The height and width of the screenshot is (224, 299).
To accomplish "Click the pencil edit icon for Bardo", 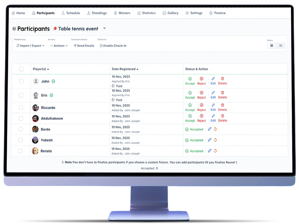I will [x=210, y=129].
